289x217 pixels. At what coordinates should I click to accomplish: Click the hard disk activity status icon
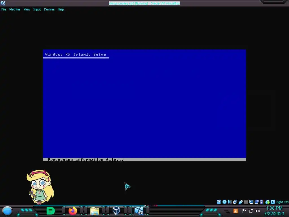(219, 202)
